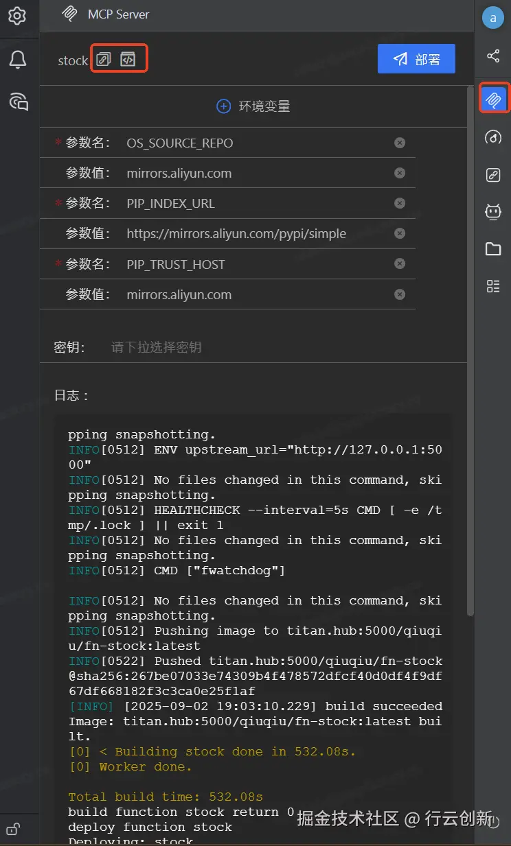The width and height of the screenshot is (511, 846).
Task: Select the MCP Server icon in right sidebar
Action: [493, 99]
